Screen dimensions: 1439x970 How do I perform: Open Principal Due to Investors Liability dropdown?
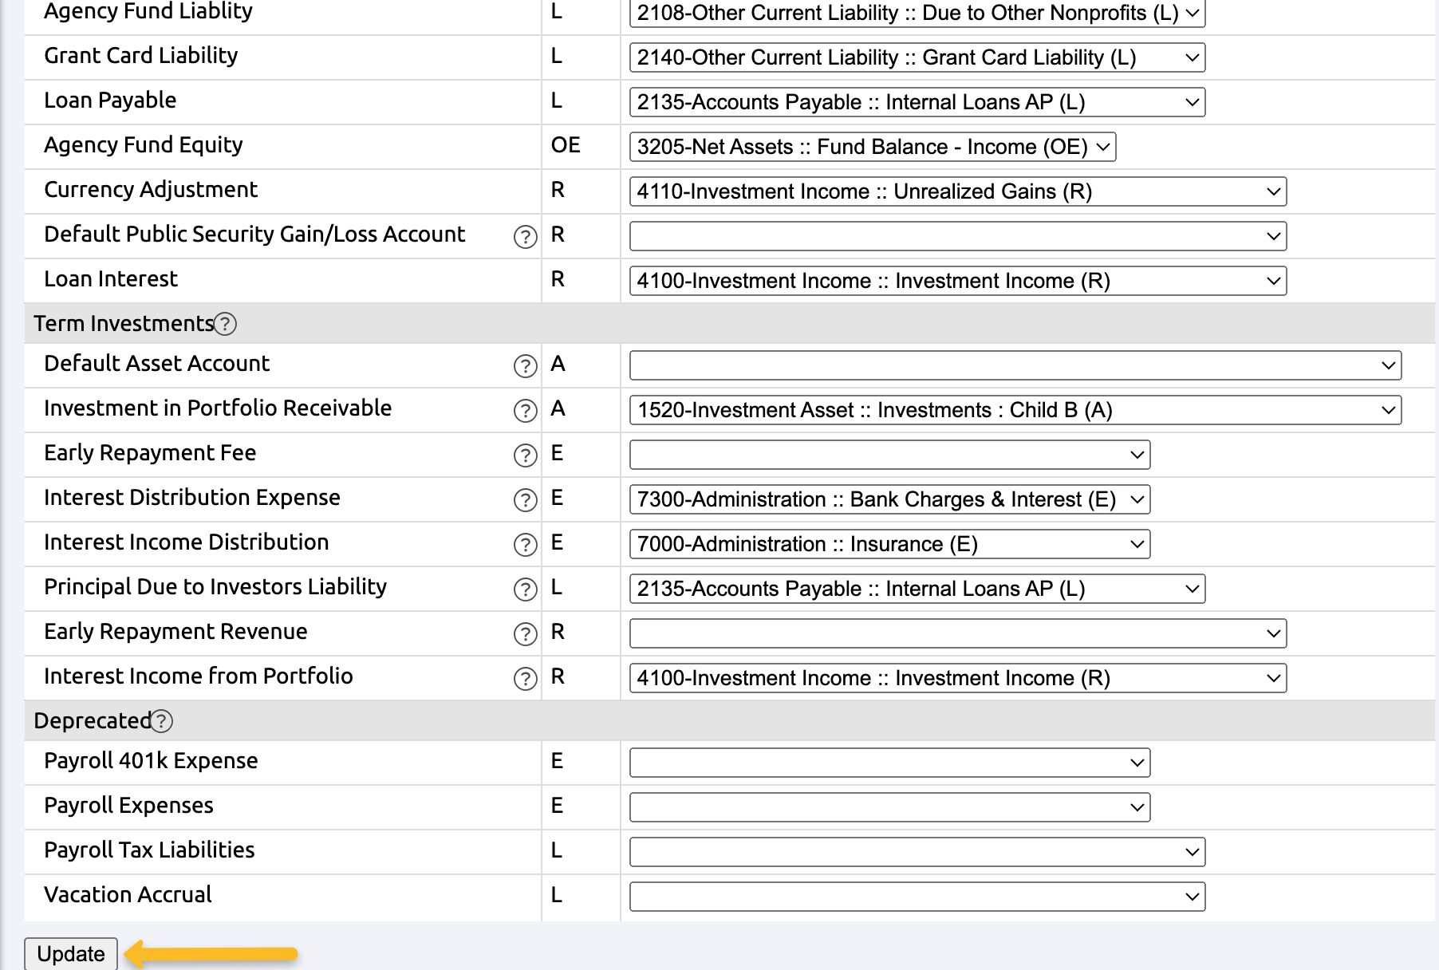917,589
